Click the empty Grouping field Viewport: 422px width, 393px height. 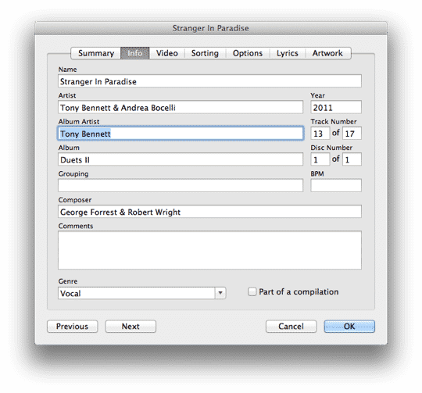click(181, 186)
